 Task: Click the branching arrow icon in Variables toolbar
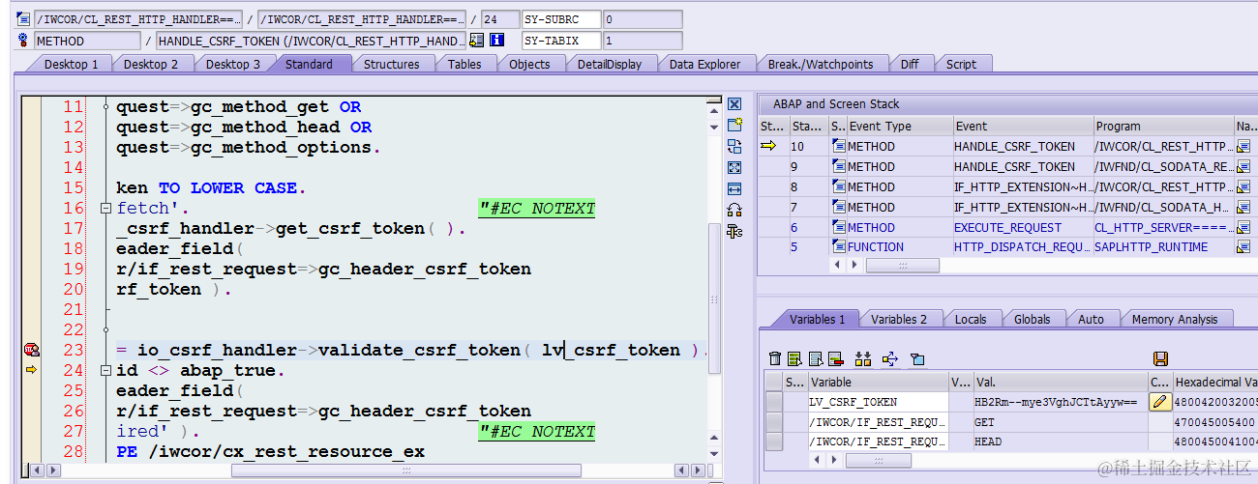[x=890, y=358]
